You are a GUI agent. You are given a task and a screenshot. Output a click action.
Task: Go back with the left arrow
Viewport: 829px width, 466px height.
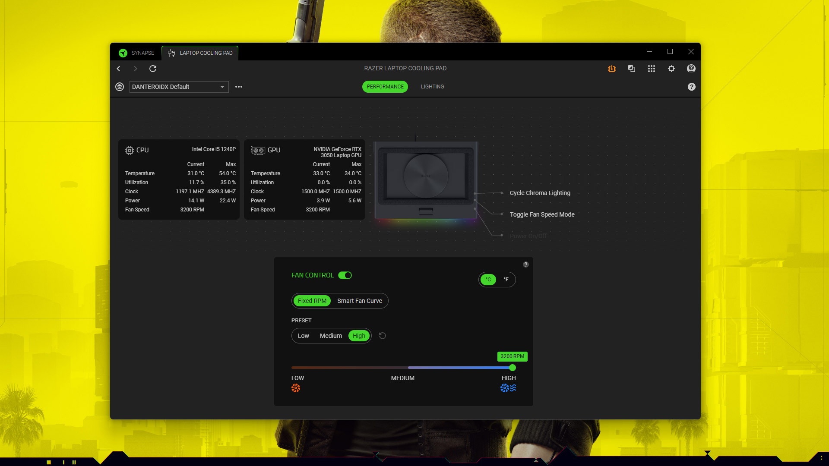pyautogui.click(x=118, y=69)
